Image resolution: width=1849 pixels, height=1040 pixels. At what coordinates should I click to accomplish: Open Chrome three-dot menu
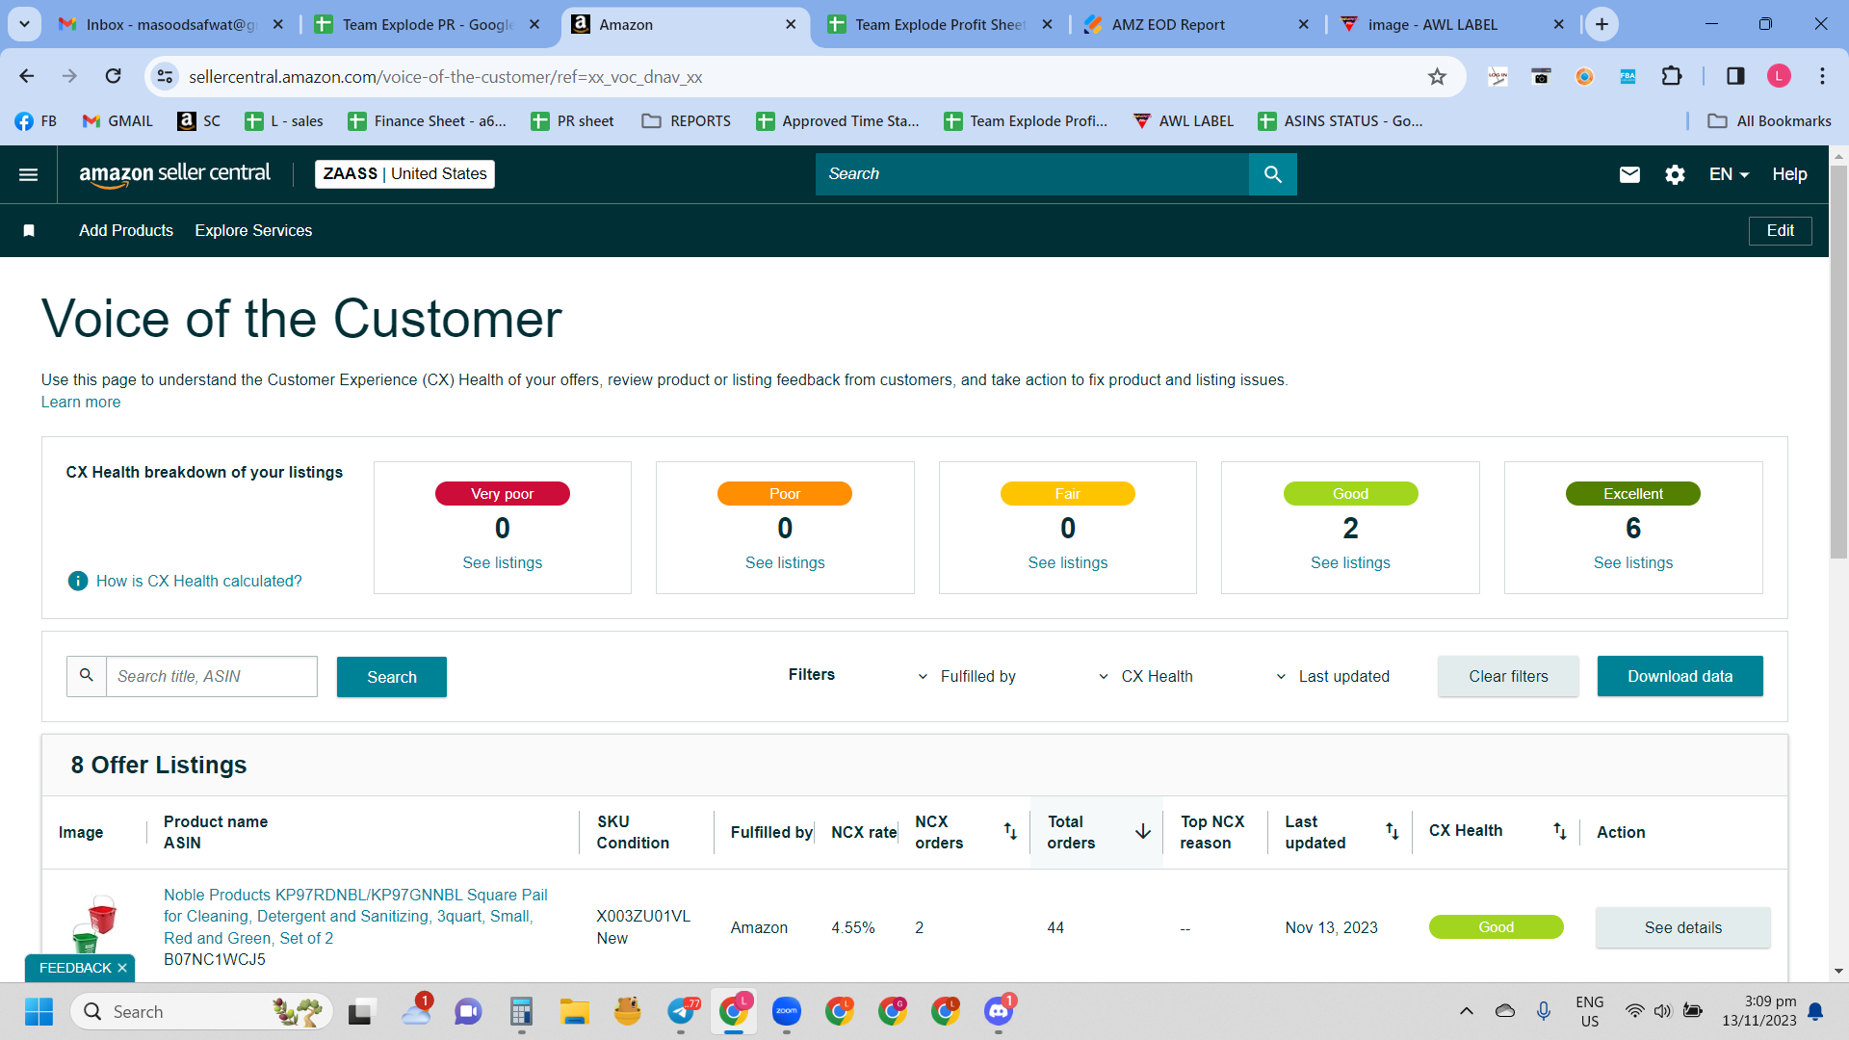(x=1822, y=76)
